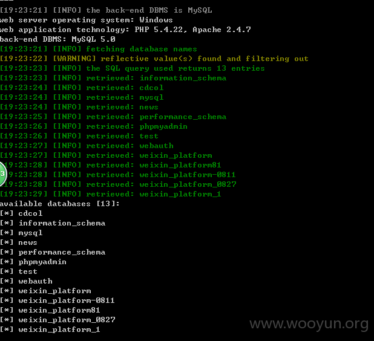Click 'the SQL query used returns 13 entries' line
This screenshot has height=341, width=374.
(133, 68)
